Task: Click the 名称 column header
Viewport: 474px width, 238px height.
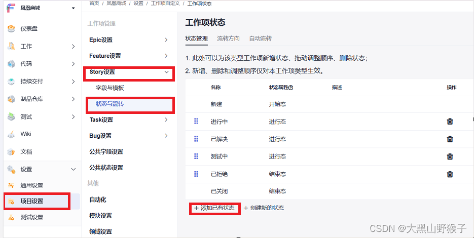Action: [x=215, y=88]
